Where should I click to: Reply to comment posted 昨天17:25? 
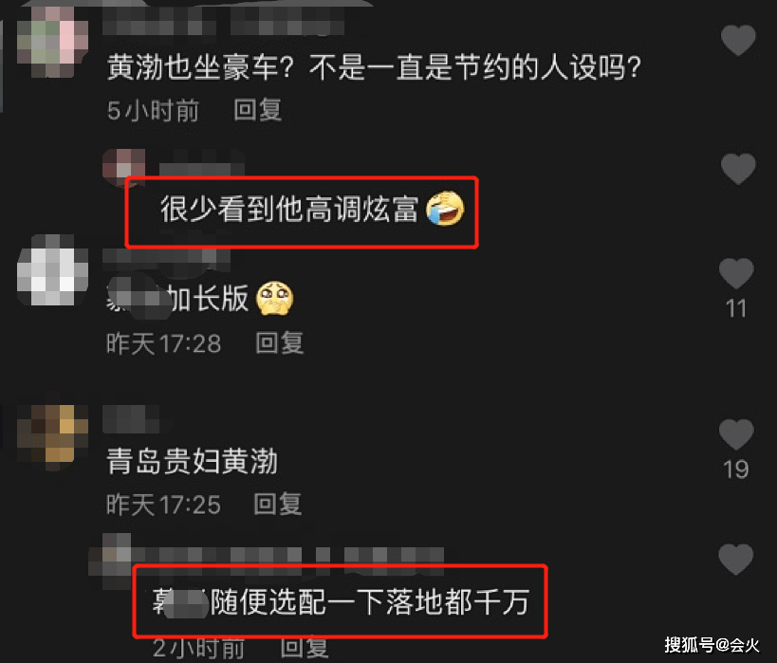[x=277, y=504]
